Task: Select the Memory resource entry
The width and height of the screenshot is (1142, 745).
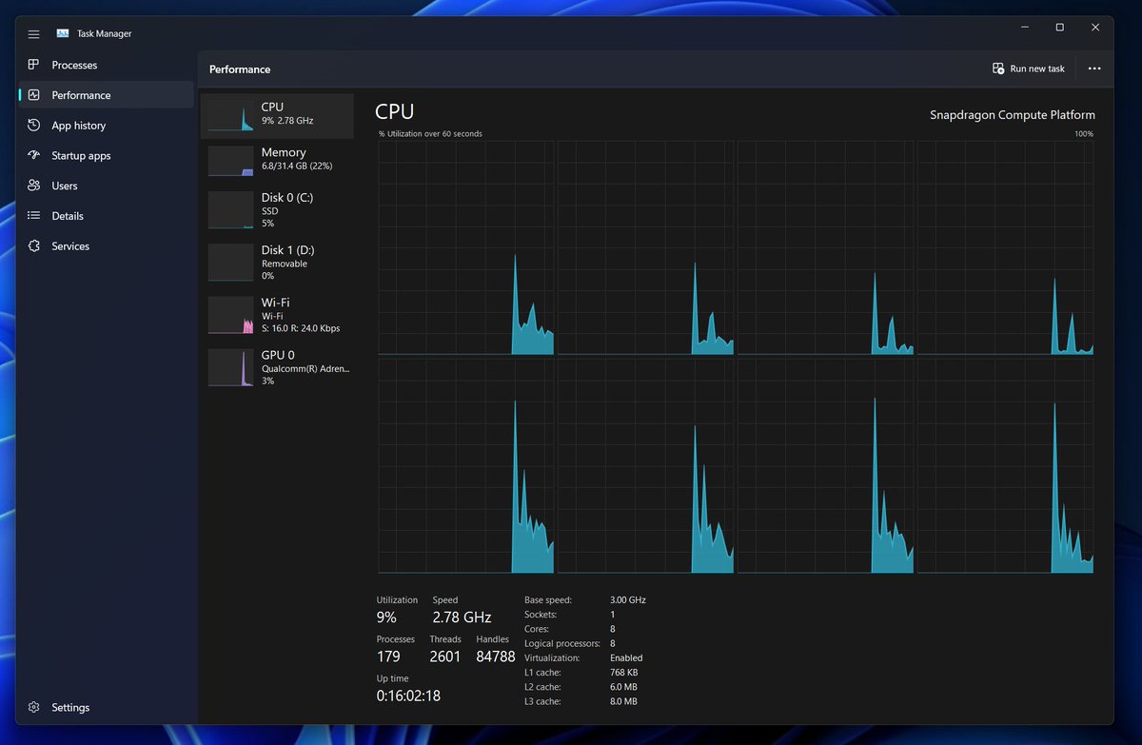Action: pyautogui.click(x=277, y=160)
